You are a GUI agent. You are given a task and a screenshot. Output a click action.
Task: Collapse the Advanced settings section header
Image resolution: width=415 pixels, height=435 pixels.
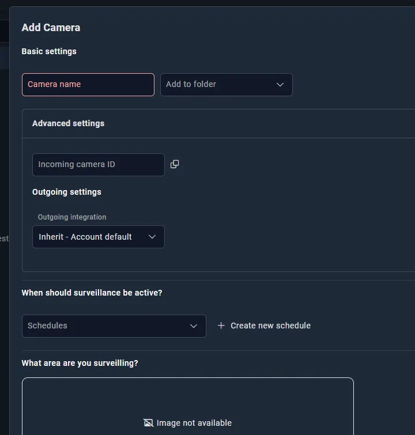218,123
